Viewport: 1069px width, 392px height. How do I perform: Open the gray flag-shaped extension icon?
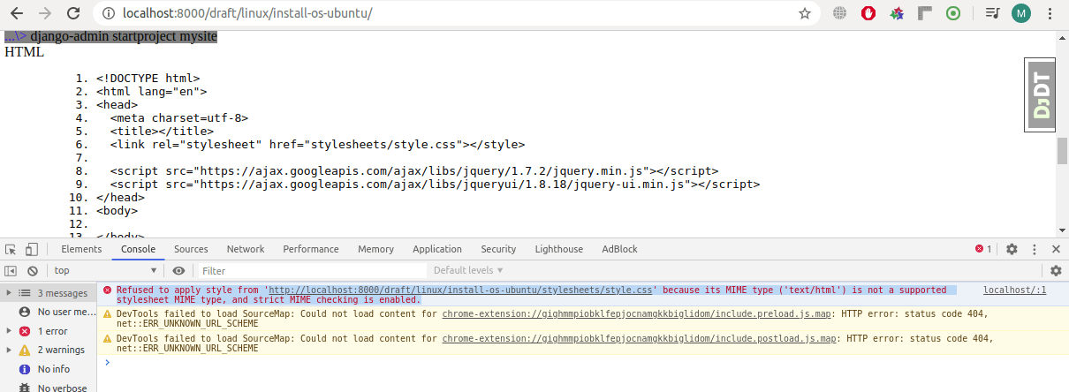pyautogui.click(x=925, y=13)
